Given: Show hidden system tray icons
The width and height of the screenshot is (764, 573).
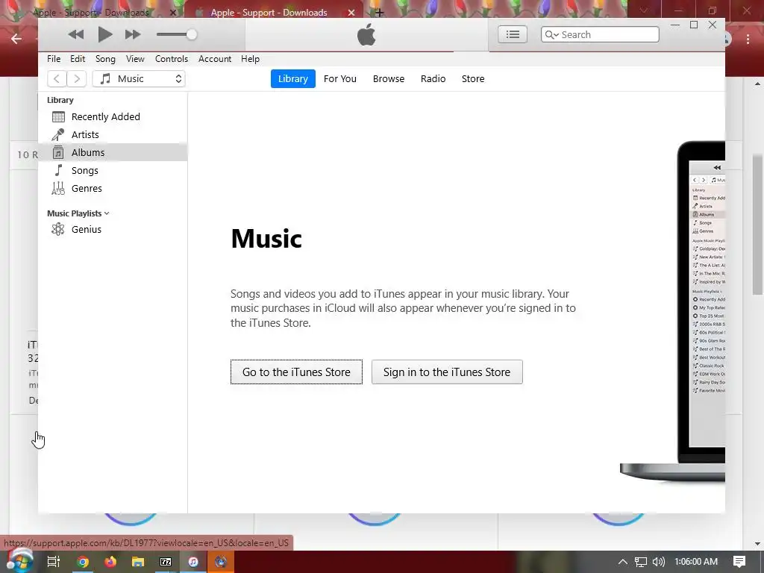Looking at the screenshot, I should [622, 562].
